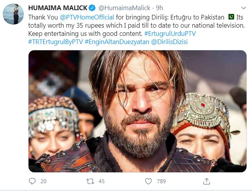Open the #TRTErtugrulByPTV hashtag
The image size is (252, 191).
(x=55, y=42)
